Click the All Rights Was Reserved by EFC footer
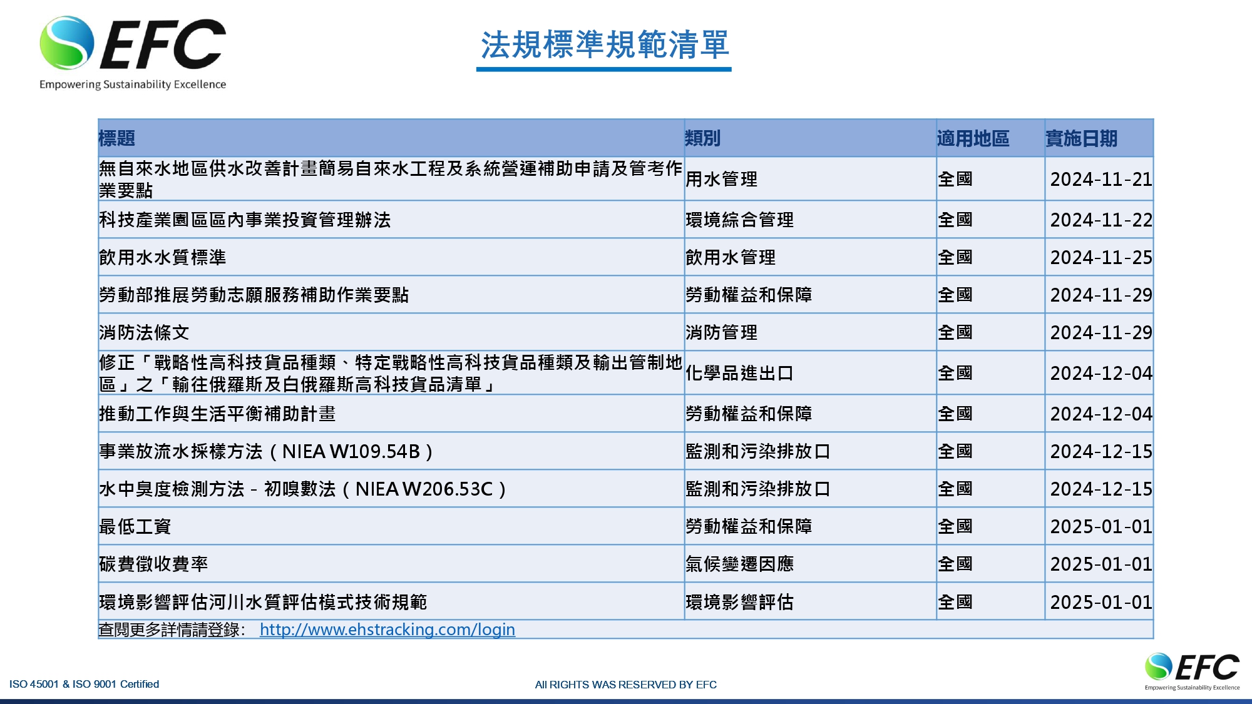This screenshot has height=704, width=1252. point(626,685)
